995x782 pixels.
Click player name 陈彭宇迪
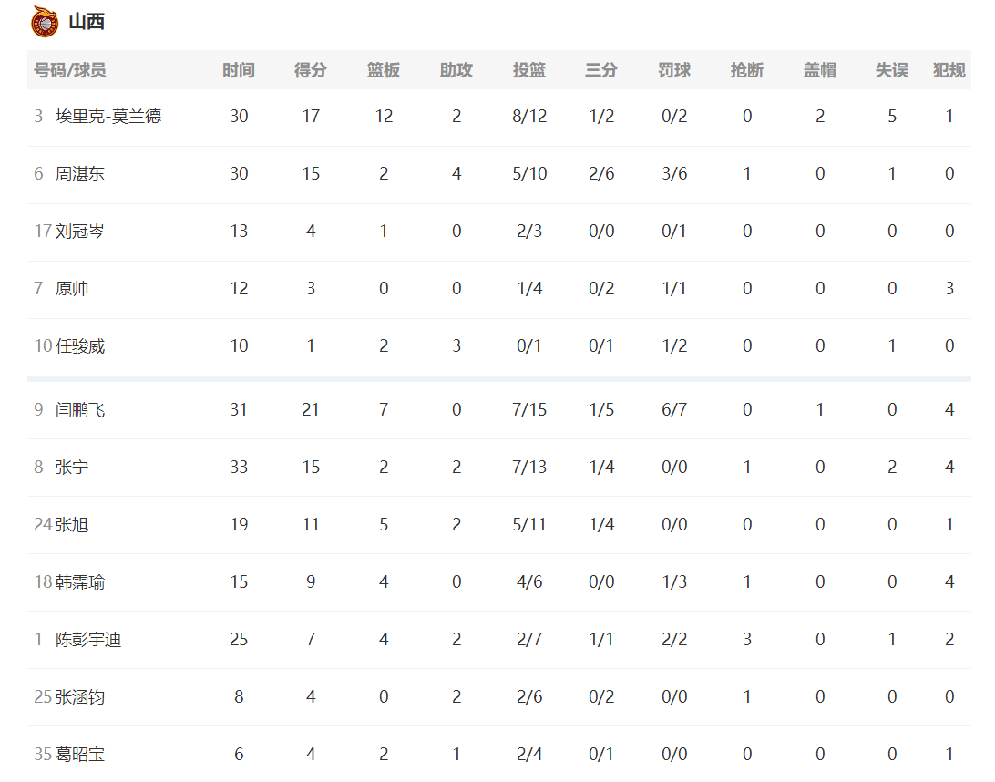88,639
